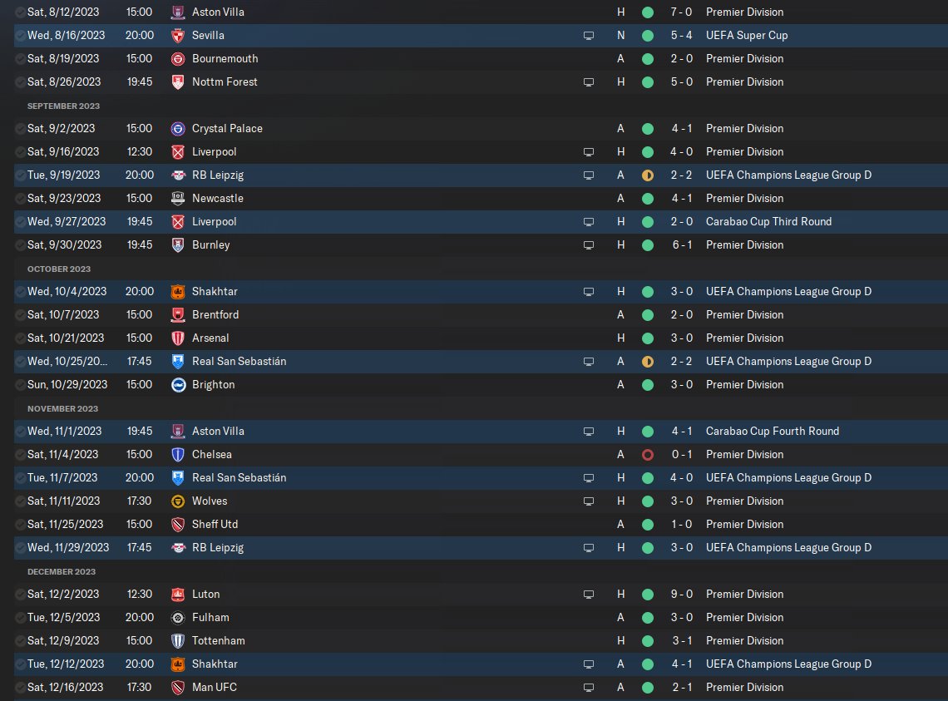Click the Brighton club badge icon

177,385
